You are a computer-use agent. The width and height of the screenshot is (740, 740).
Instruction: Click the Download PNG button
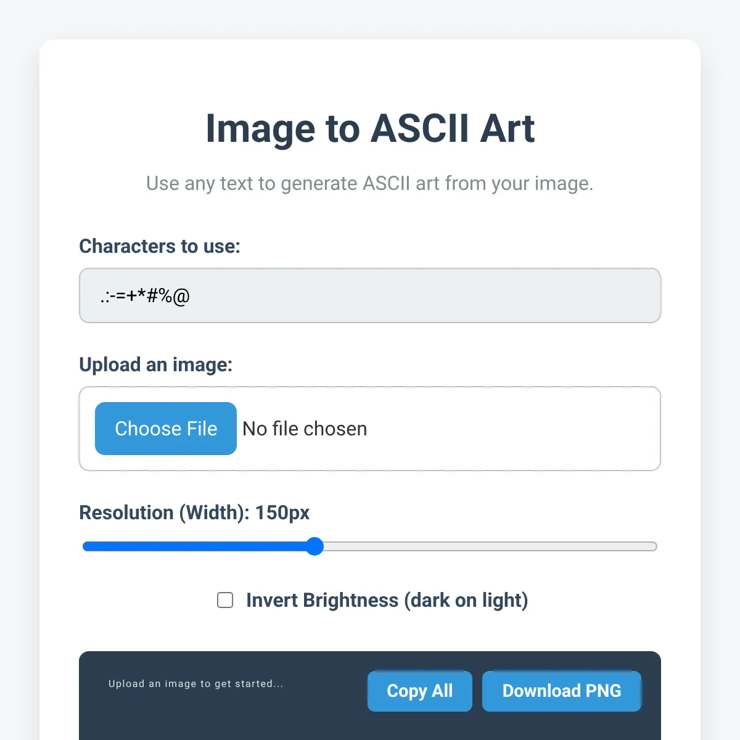click(x=562, y=691)
